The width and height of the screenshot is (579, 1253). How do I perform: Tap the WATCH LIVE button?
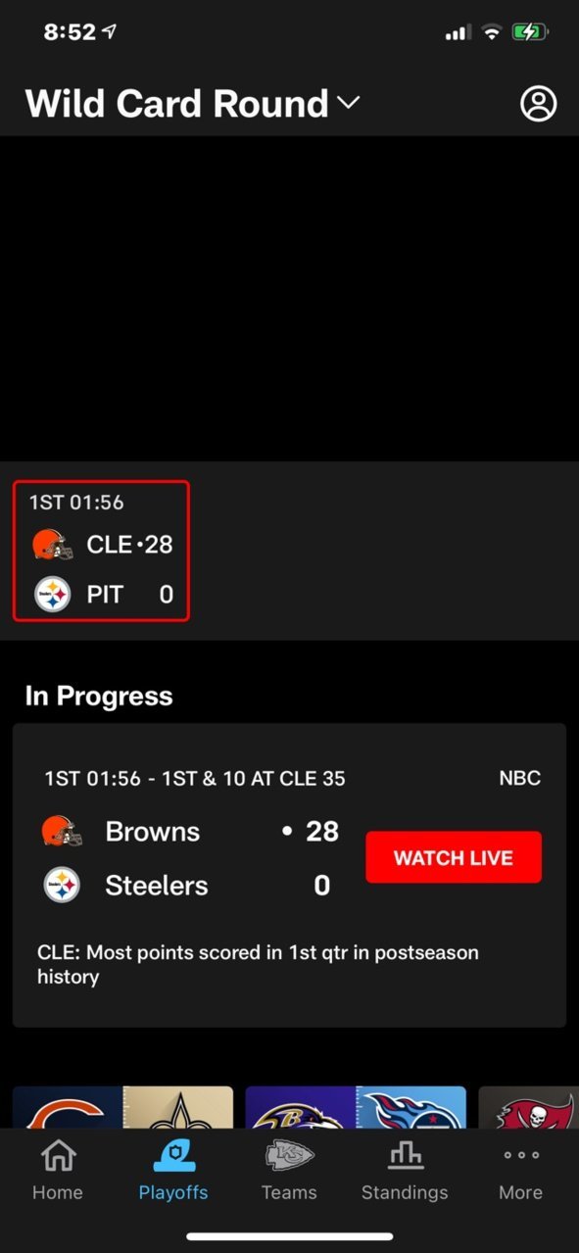(454, 857)
